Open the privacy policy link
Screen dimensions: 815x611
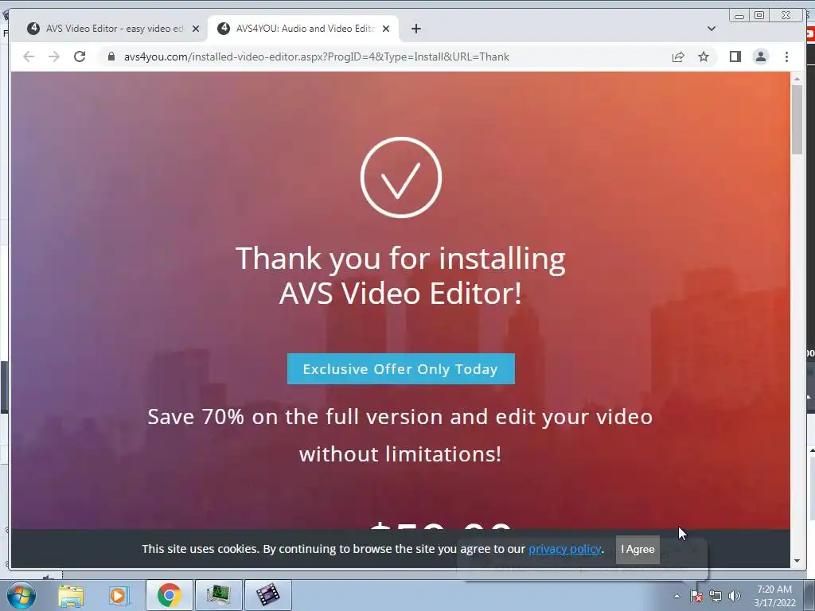pyautogui.click(x=565, y=549)
